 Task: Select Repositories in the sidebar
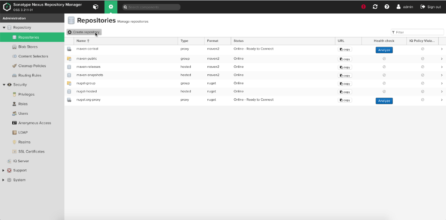click(x=32, y=37)
